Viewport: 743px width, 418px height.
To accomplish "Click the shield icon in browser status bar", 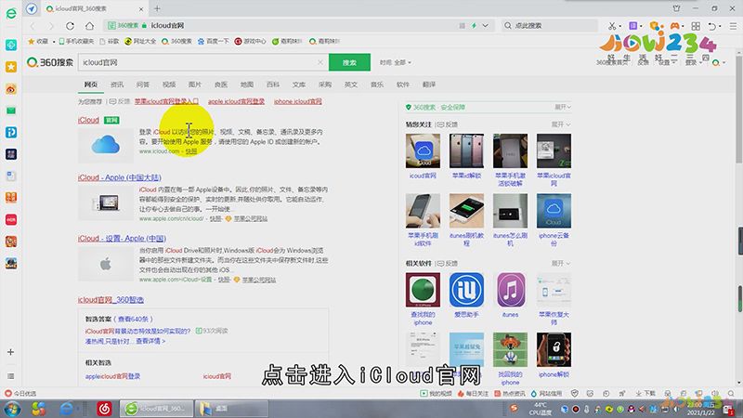I will pyautogui.click(x=575, y=393).
